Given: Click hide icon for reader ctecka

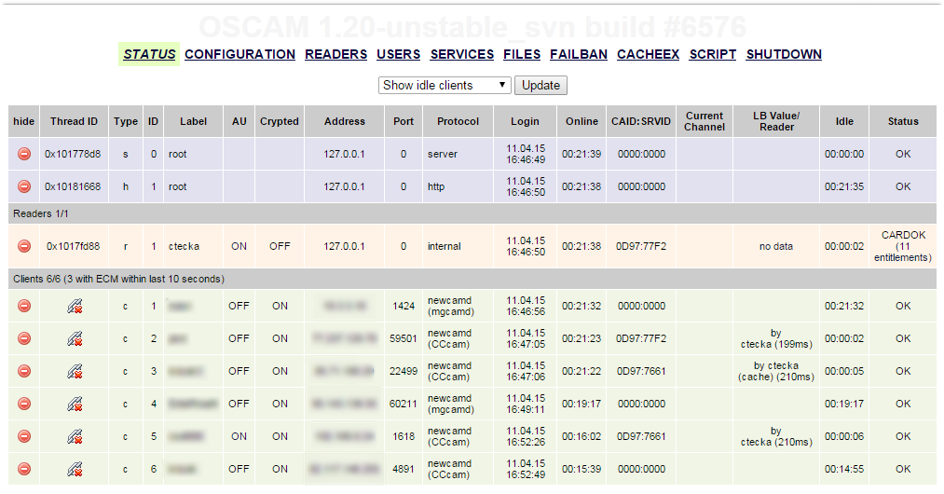Looking at the screenshot, I should [24, 246].
